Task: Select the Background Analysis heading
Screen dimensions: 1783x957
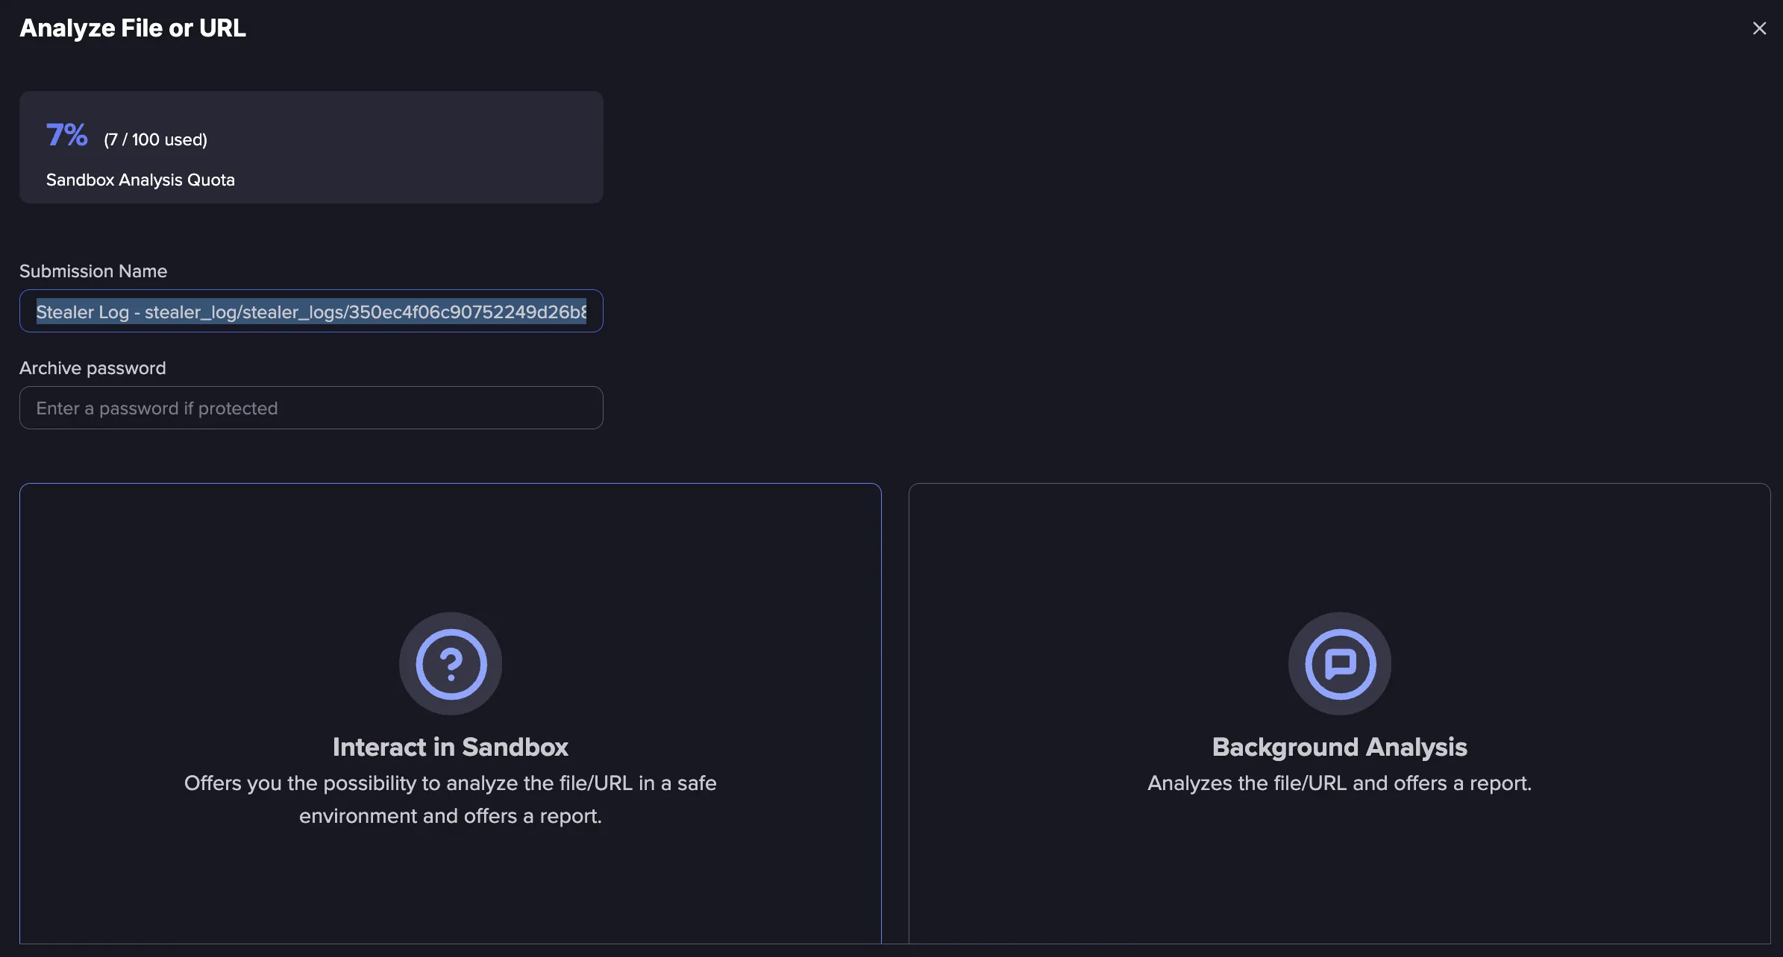Action: (x=1340, y=747)
